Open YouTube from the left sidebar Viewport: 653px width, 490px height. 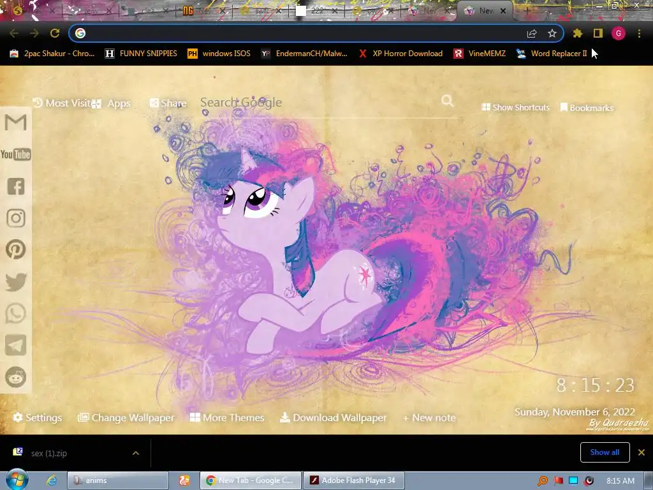16,154
